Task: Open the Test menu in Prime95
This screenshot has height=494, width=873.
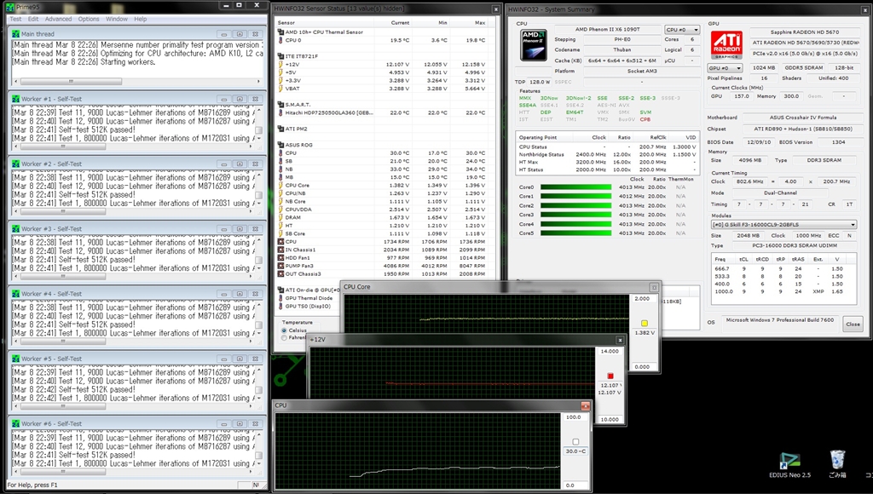Action: click(15, 19)
